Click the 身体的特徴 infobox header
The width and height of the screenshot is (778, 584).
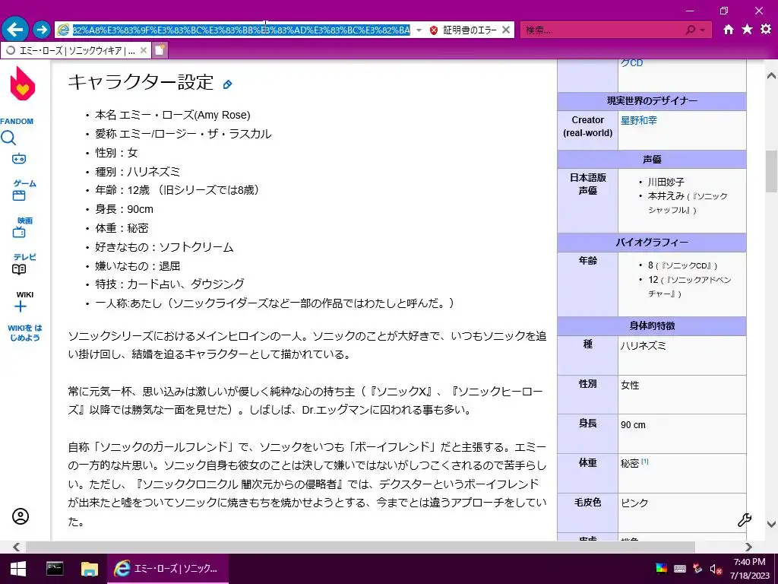(651, 326)
